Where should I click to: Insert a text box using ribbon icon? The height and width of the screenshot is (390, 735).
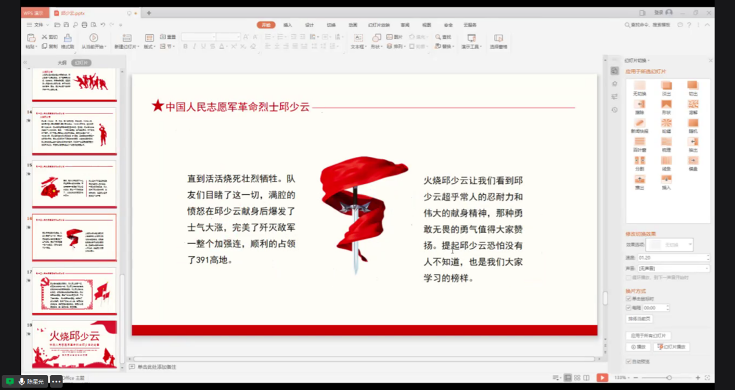point(358,38)
